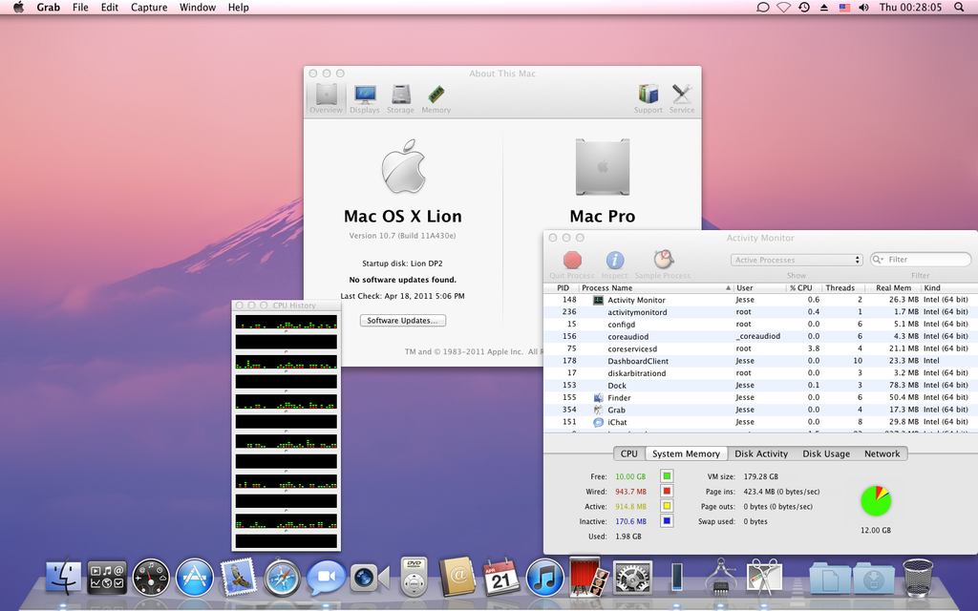Click the Quit Process stop-sign icon
The height and width of the screenshot is (611, 978).
coord(572,260)
